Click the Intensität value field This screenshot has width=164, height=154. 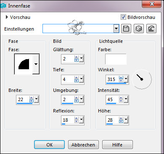(112, 99)
